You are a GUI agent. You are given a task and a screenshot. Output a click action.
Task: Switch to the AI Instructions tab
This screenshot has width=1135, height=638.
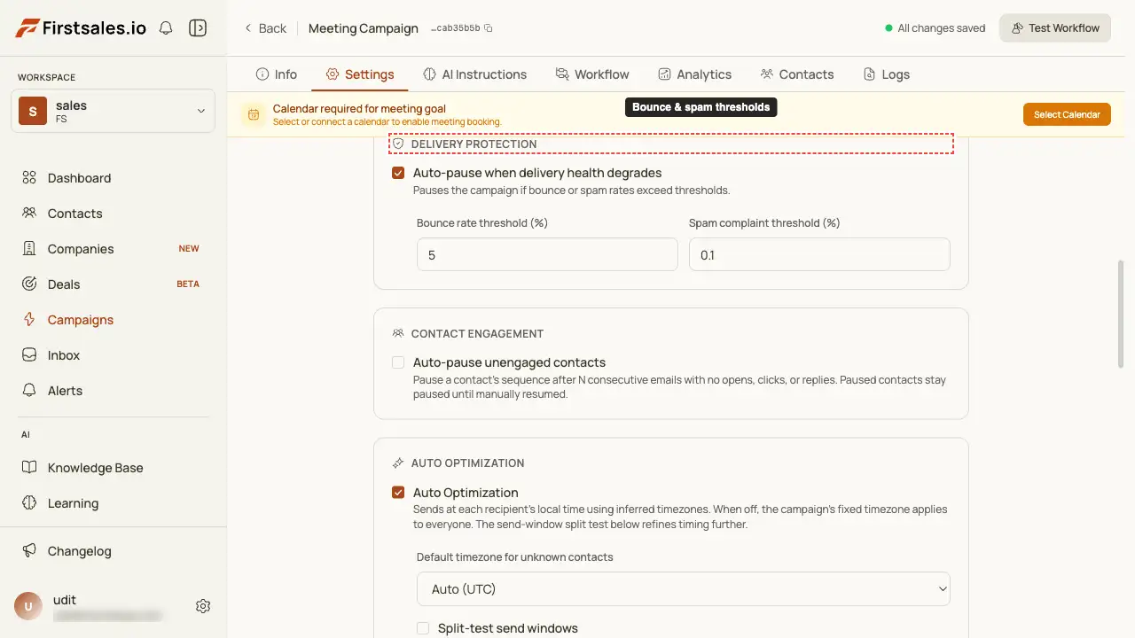click(x=474, y=74)
